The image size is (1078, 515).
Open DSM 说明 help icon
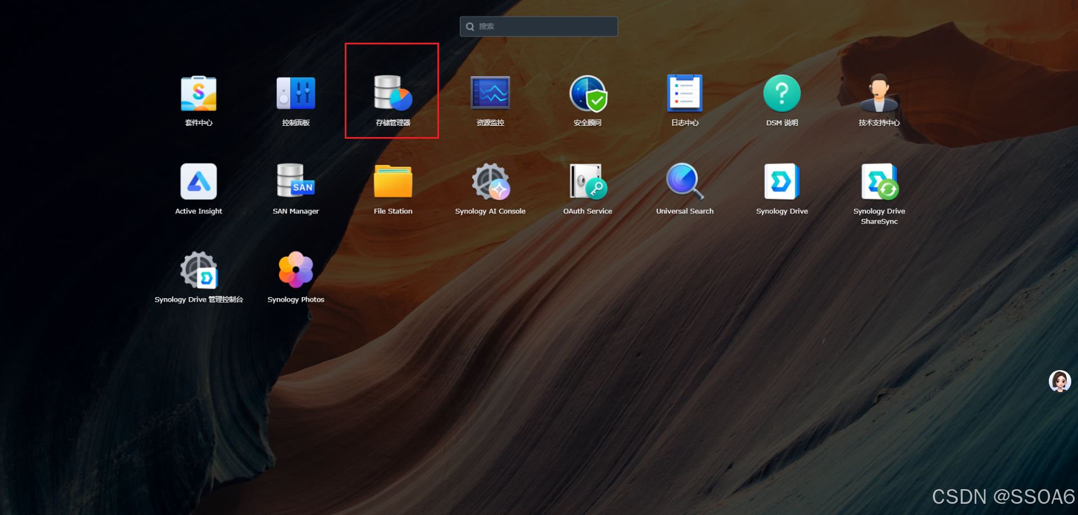782,93
